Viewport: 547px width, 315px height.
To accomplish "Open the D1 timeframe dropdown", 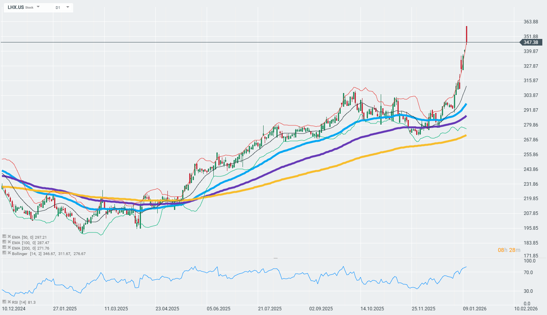I will click(x=67, y=7).
